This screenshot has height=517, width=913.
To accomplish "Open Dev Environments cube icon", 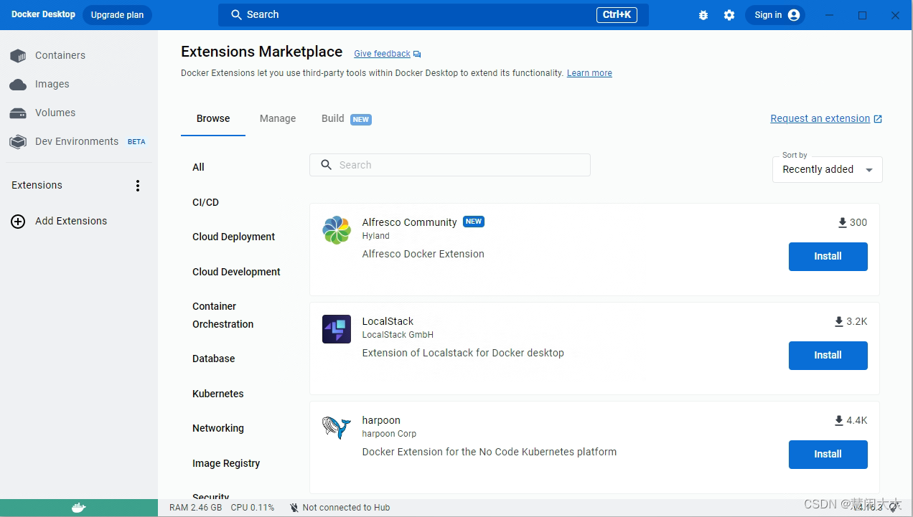I will 18,142.
